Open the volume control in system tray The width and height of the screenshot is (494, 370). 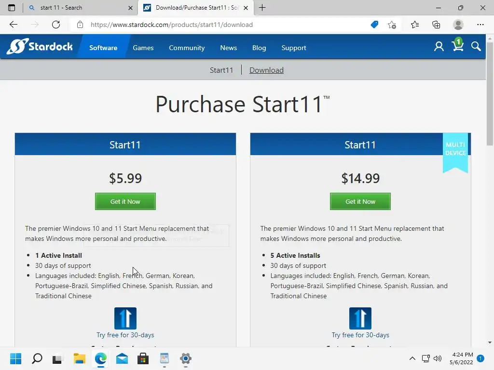click(438, 358)
